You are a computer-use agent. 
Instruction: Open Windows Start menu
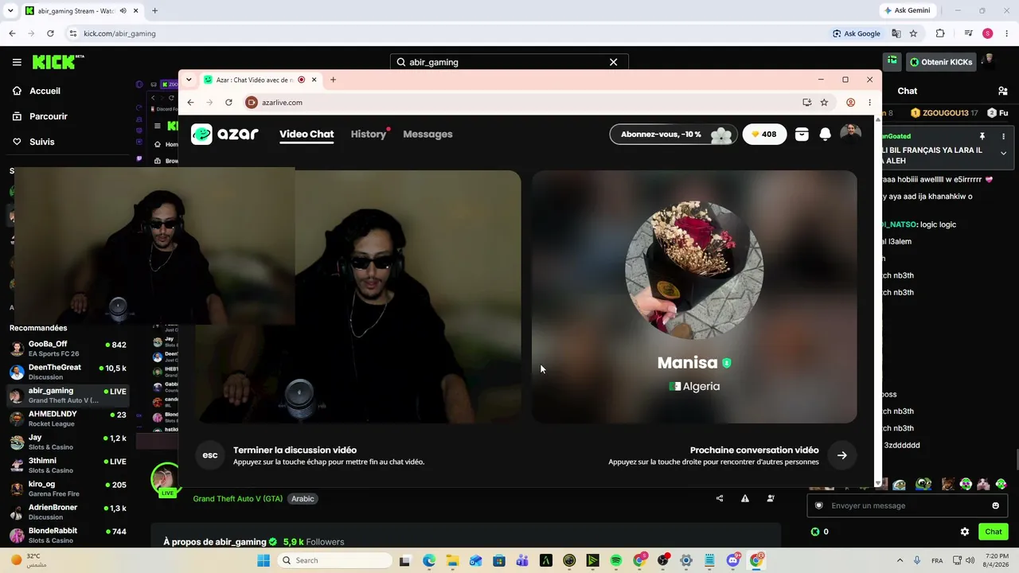(x=264, y=560)
